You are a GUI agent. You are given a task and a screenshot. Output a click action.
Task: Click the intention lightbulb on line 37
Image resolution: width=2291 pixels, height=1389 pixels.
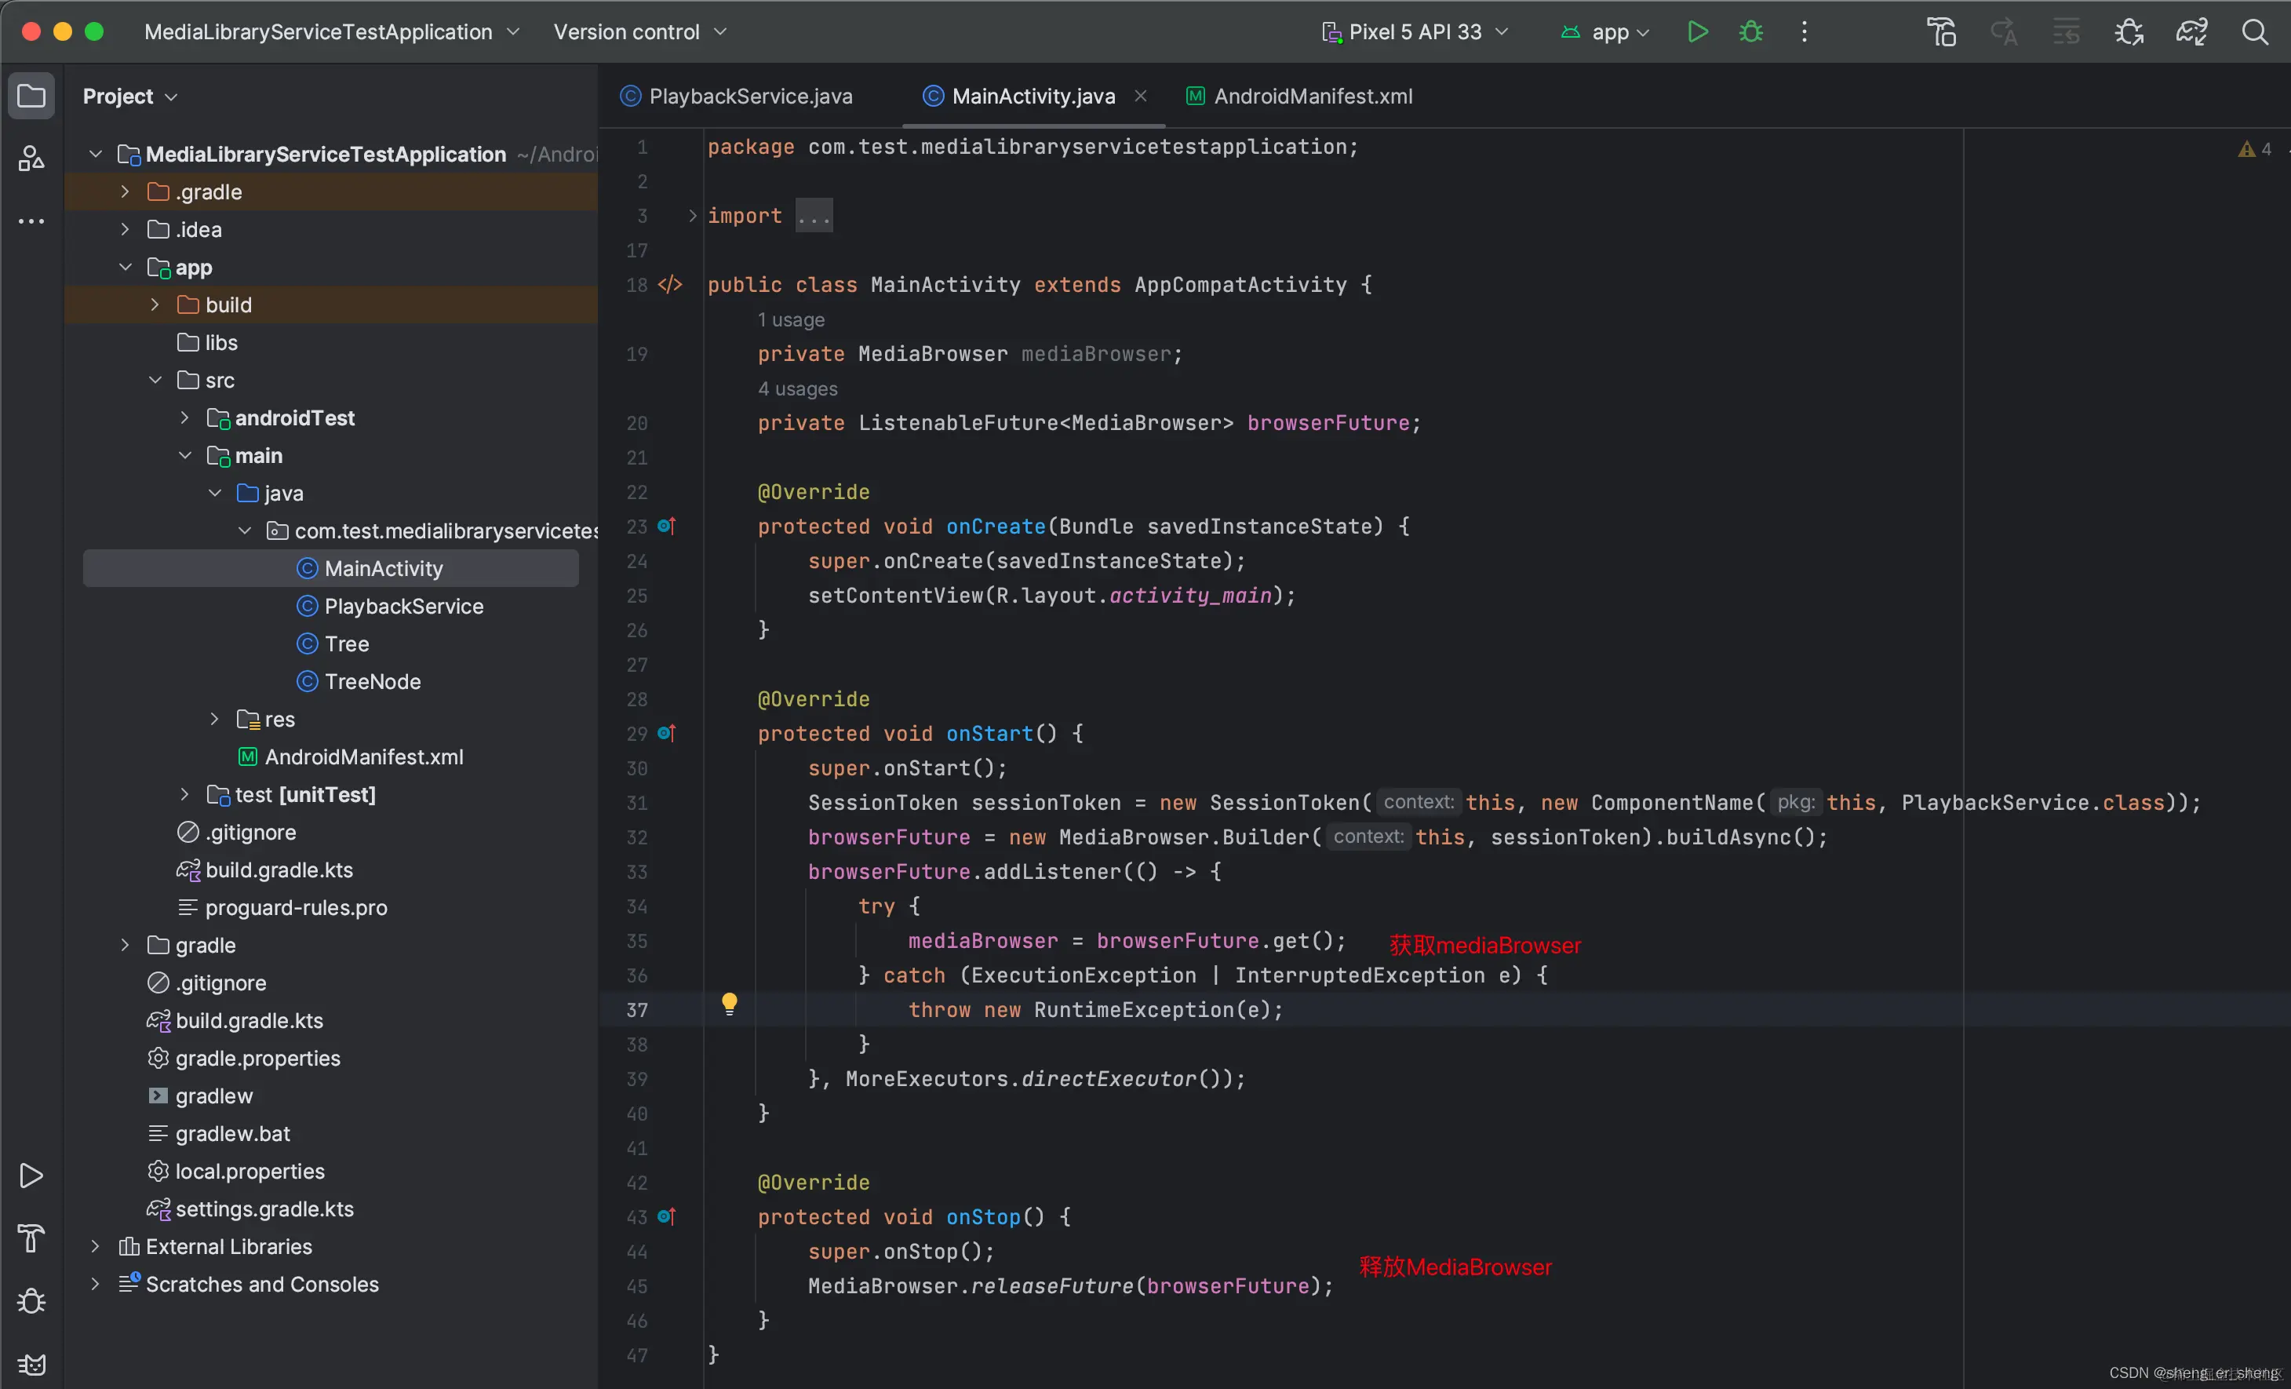pyautogui.click(x=729, y=1003)
